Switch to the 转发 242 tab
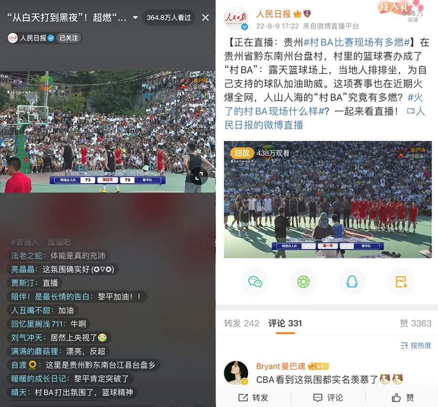Screen dimensions: 438x407 (x=241, y=324)
